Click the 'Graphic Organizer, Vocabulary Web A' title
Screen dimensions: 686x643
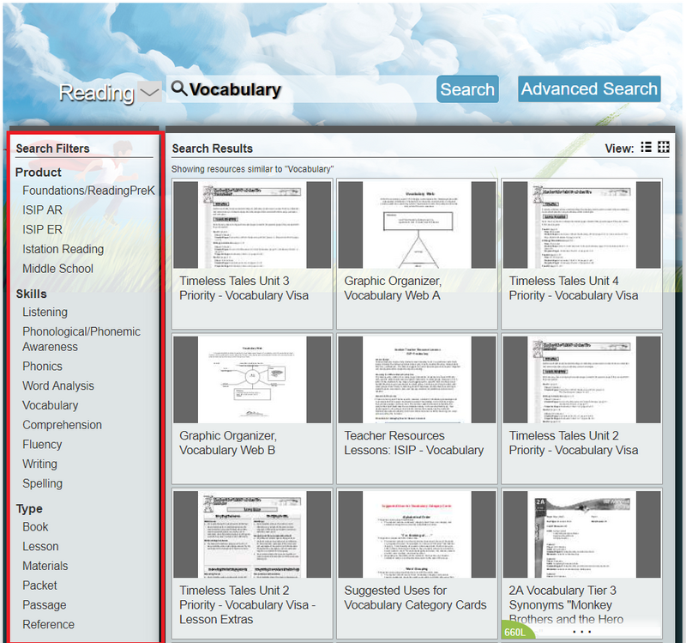(x=393, y=288)
